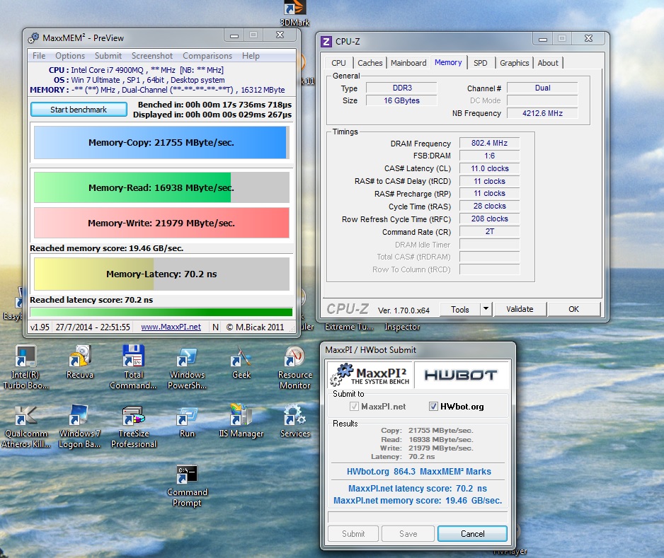Click the CAS# Latency 11.0 clocks value

coord(489,168)
